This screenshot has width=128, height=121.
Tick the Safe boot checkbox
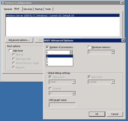tap(10, 50)
